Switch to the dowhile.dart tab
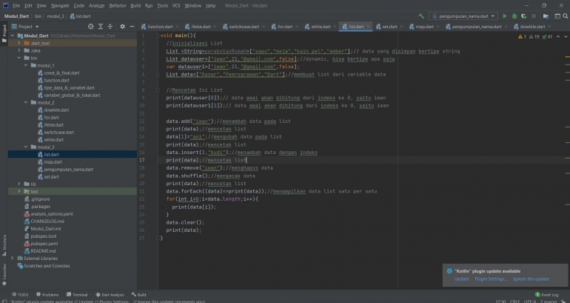The image size is (570, 303). [x=529, y=27]
